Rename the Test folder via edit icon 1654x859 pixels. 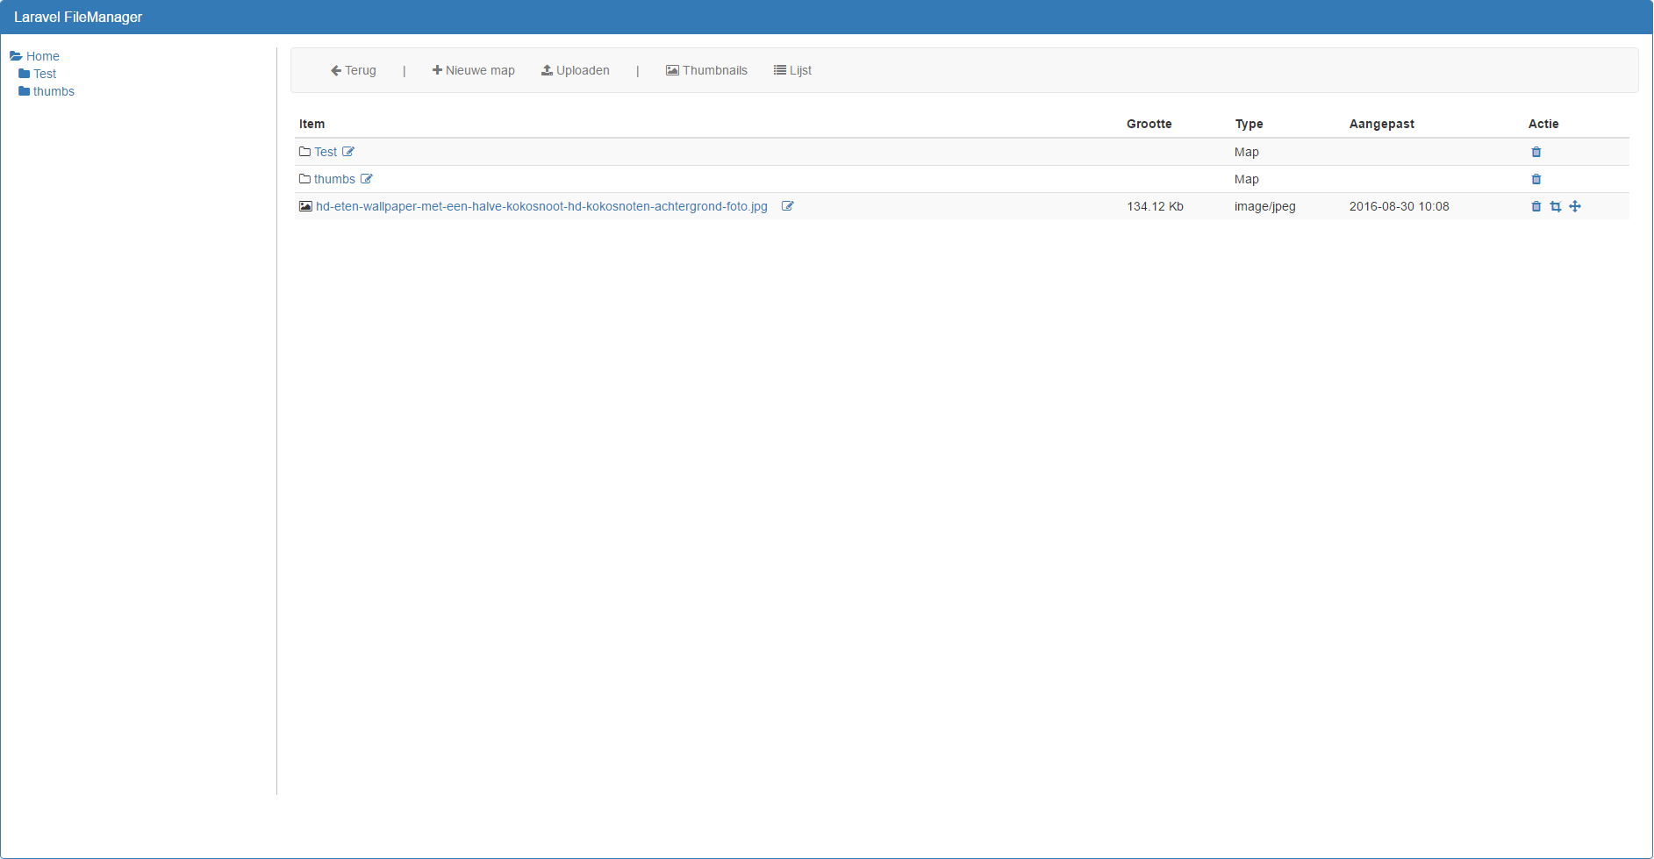tap(348, 152)
